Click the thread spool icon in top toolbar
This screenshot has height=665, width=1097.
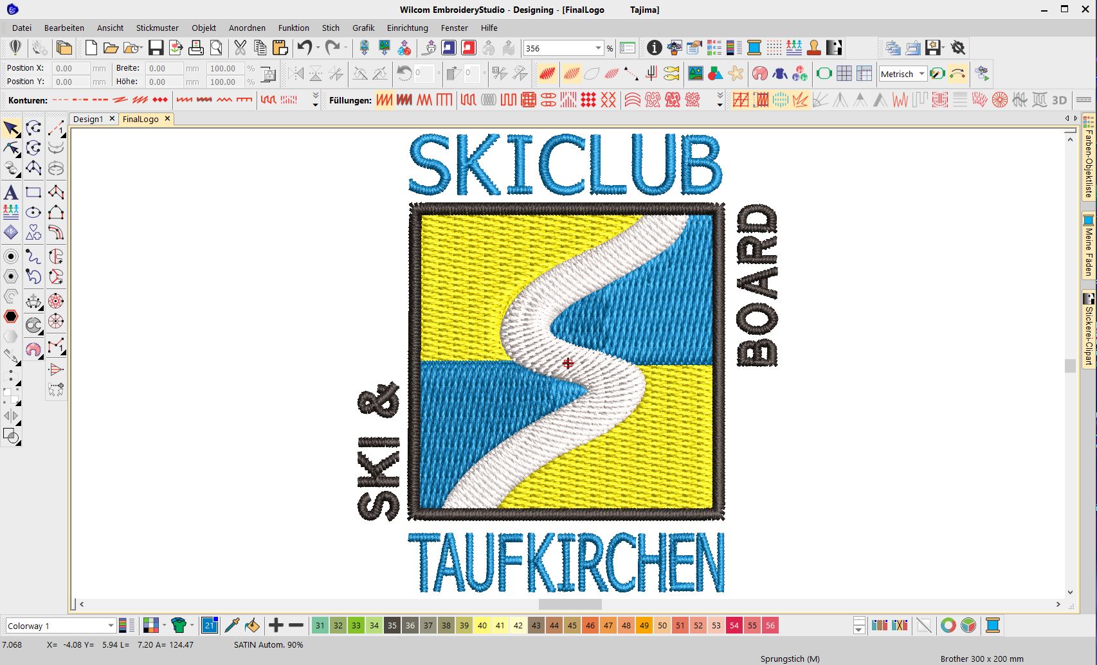click(754, 48)
